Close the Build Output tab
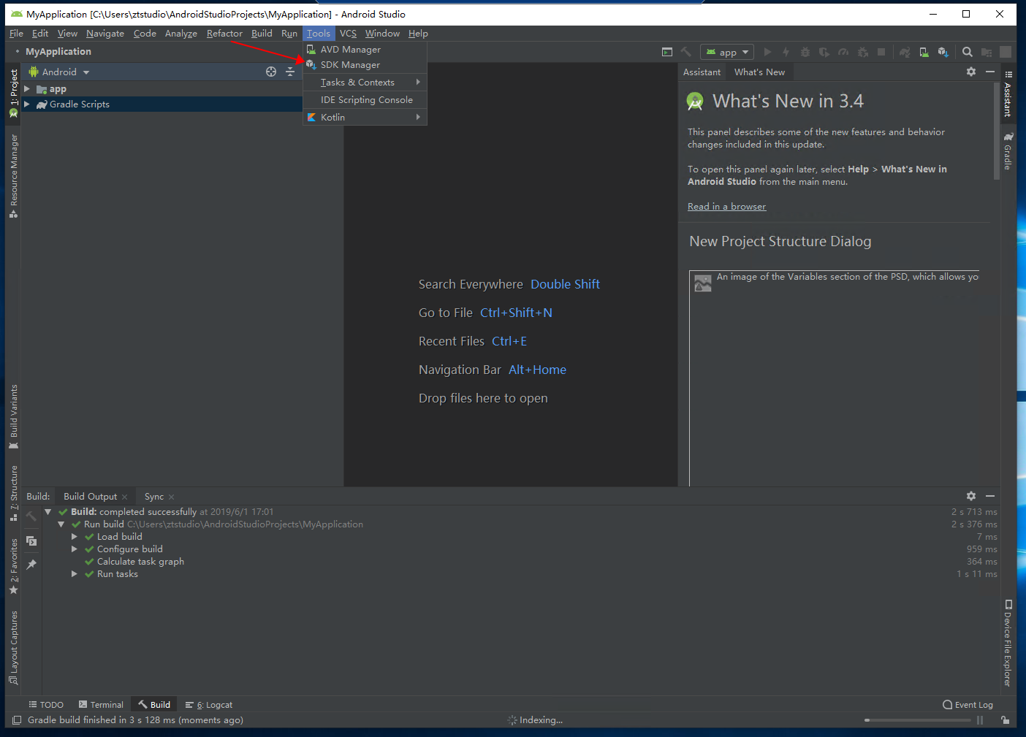Screen dimensions: 1026x737 [x=125, y=497]
